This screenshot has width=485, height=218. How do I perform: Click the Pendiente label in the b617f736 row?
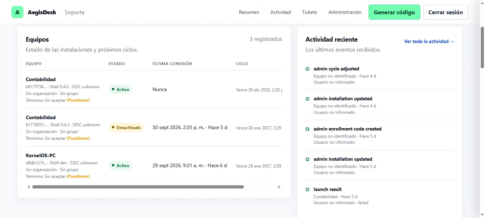[x=78, y=100]
